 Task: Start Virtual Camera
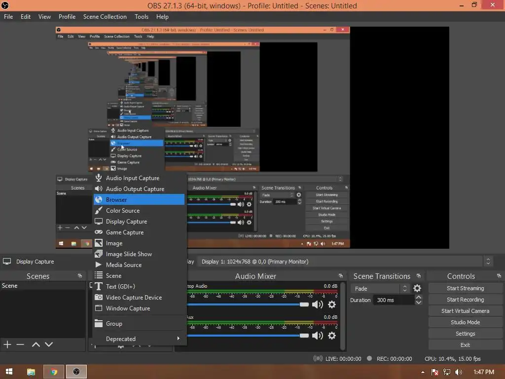(466, 311)
